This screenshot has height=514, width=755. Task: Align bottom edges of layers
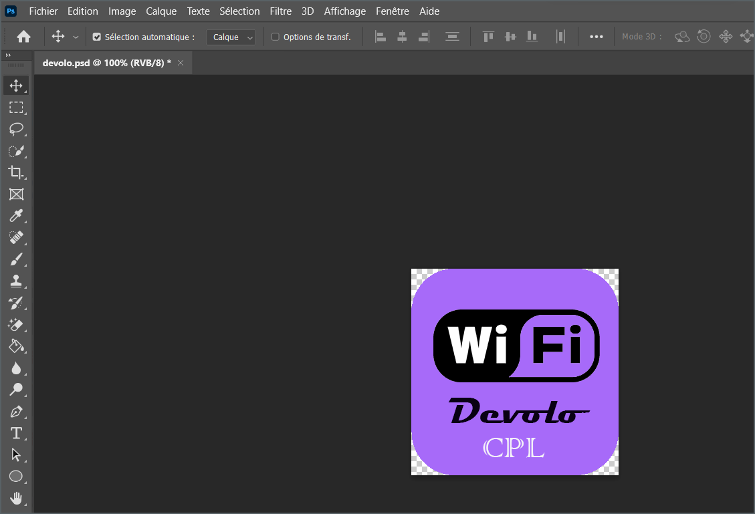coord(532,37)
